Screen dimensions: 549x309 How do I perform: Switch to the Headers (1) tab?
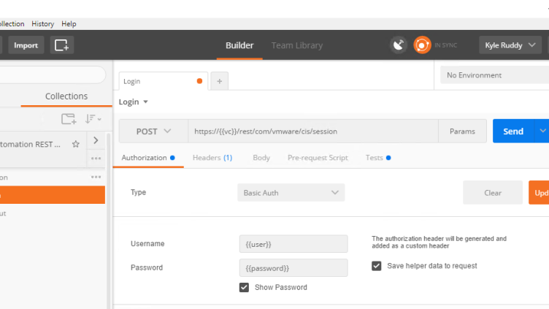click(x=212, y=158)
